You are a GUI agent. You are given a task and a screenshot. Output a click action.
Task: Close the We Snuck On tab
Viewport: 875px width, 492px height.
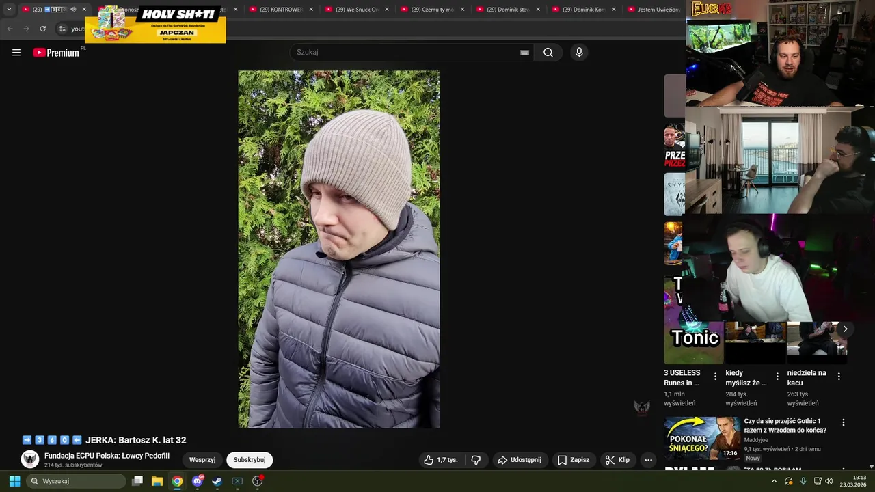(x=387, y=10)
